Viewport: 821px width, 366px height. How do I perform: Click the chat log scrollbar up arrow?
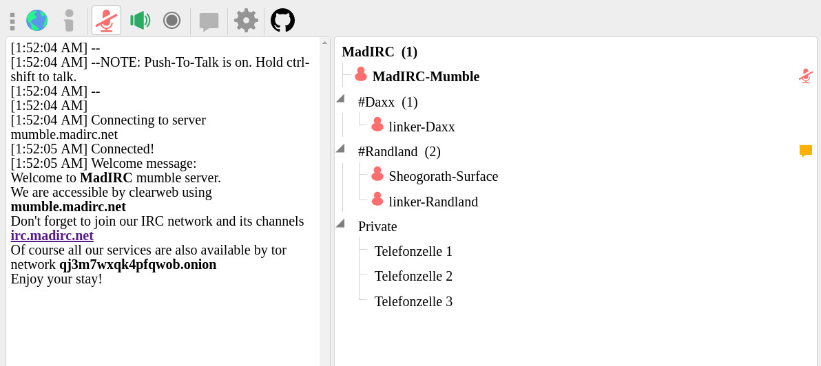(x=325, y=43)
